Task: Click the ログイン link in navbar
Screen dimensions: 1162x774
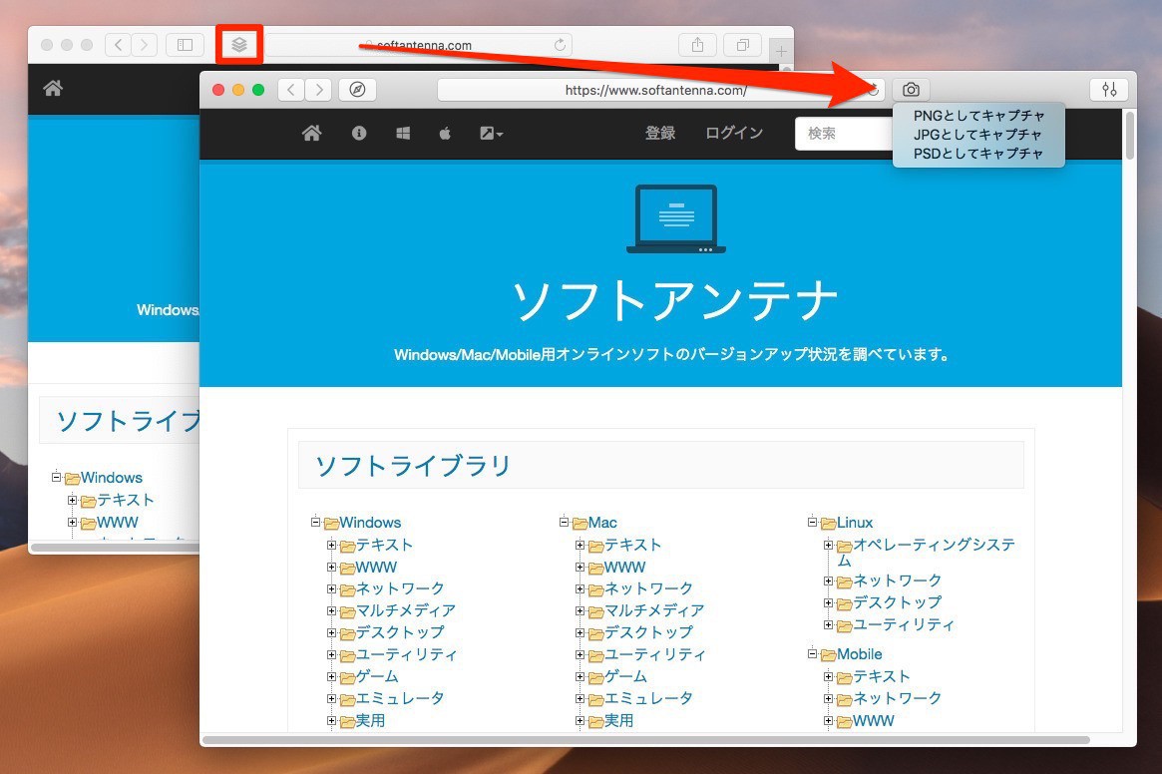Action: (734, 133)
